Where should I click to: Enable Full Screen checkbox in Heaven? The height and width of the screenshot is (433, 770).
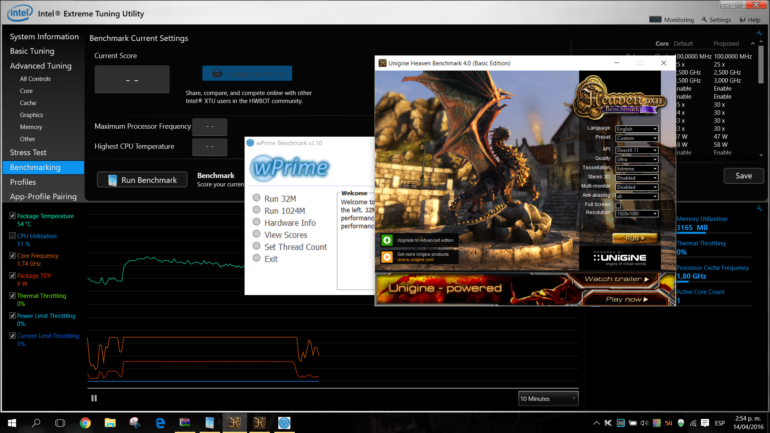pos(618,205)
